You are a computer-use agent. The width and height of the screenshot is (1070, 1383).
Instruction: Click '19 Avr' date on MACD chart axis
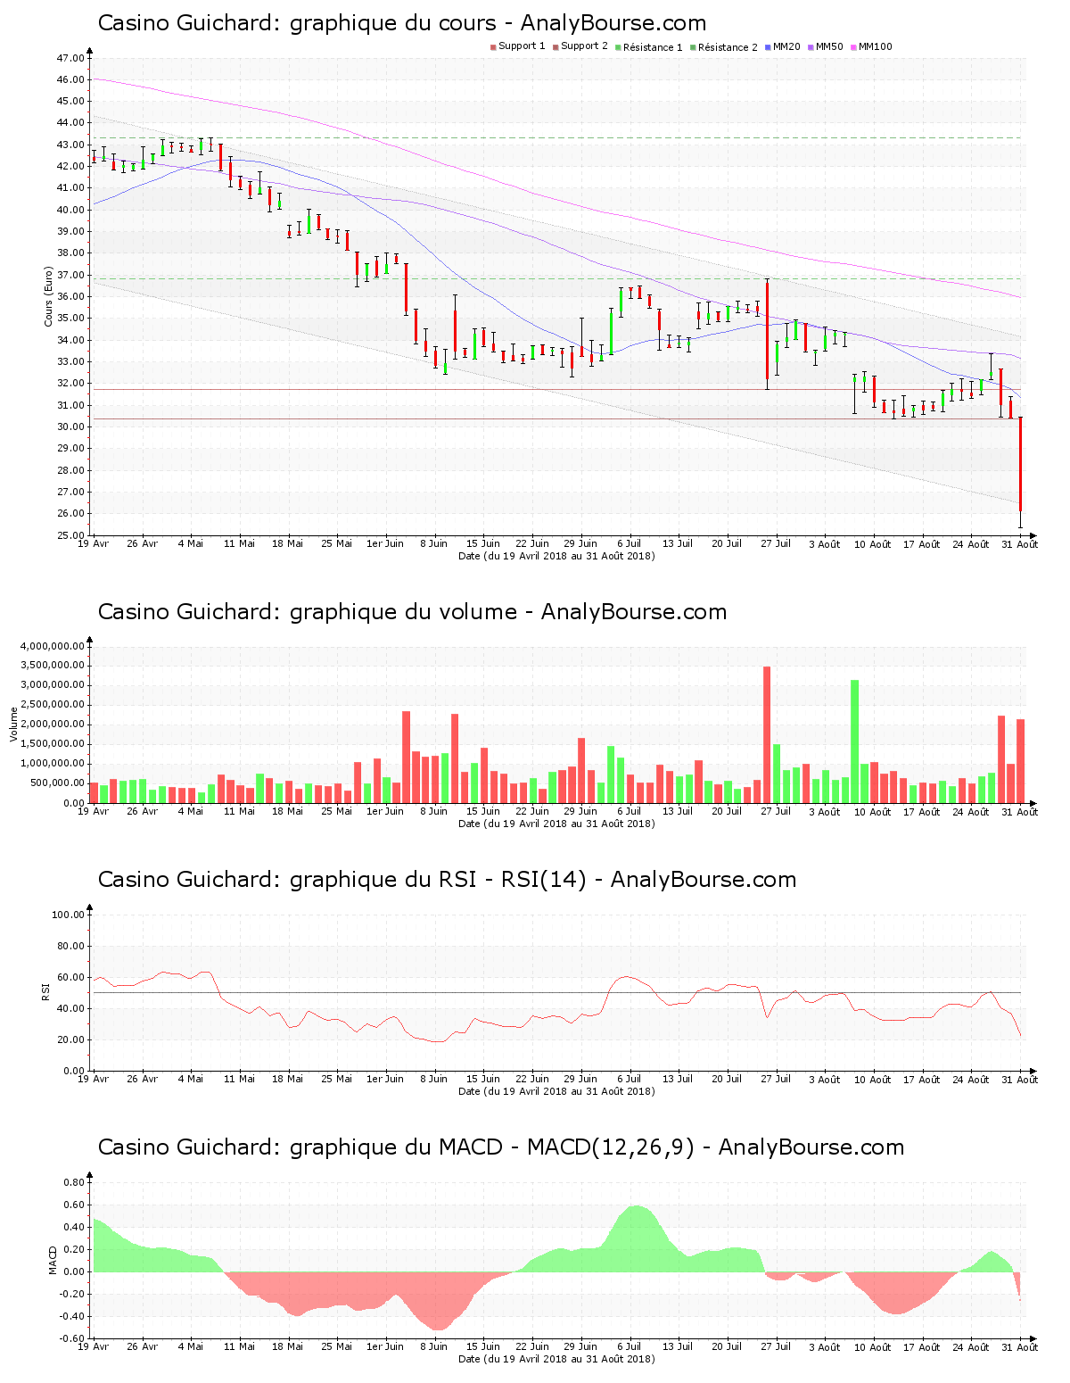point(94,1346)
